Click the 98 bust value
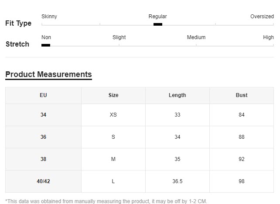The height and width of the screenshot is (204, 280). 242,181
